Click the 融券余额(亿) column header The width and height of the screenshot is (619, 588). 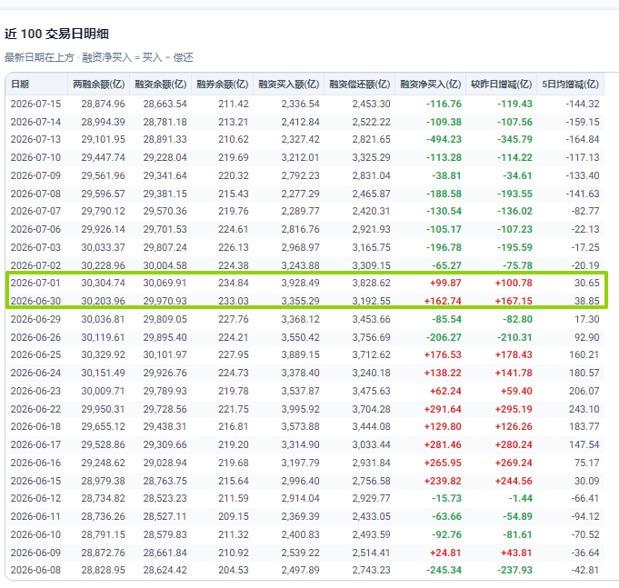tap(223, 84)
